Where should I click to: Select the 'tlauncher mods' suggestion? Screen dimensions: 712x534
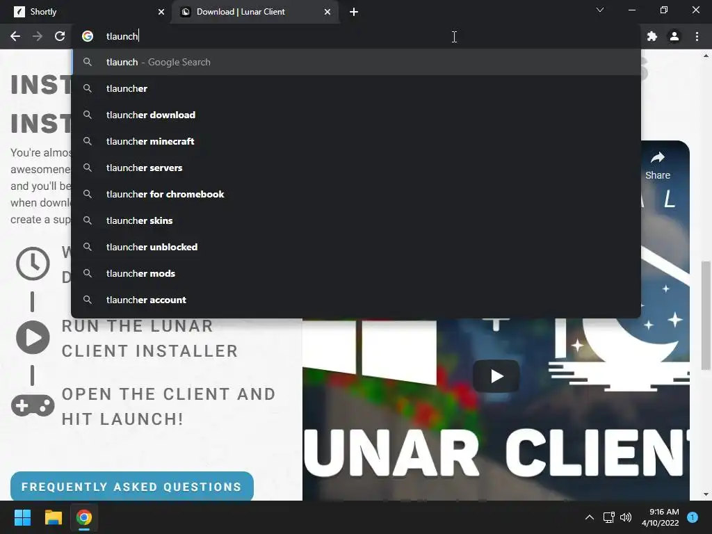pos(356,273)
